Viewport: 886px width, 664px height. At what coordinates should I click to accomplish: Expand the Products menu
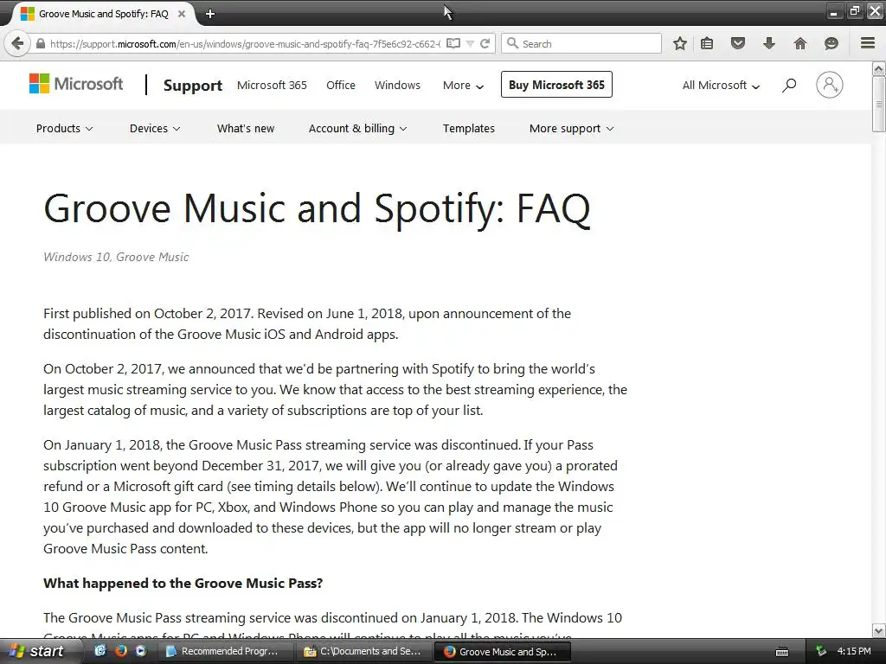(x=64, y=129)
